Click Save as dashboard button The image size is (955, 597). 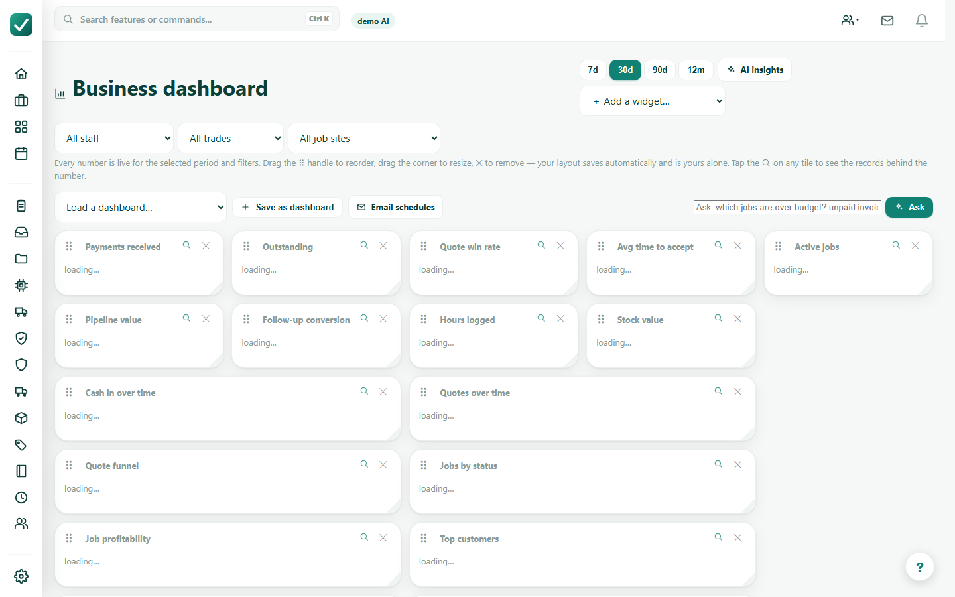[x=288, y=207]
